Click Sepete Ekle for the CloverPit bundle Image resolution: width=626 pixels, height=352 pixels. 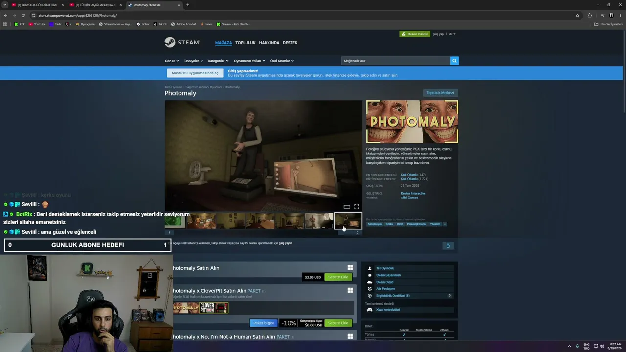click(x=338, y=323)
